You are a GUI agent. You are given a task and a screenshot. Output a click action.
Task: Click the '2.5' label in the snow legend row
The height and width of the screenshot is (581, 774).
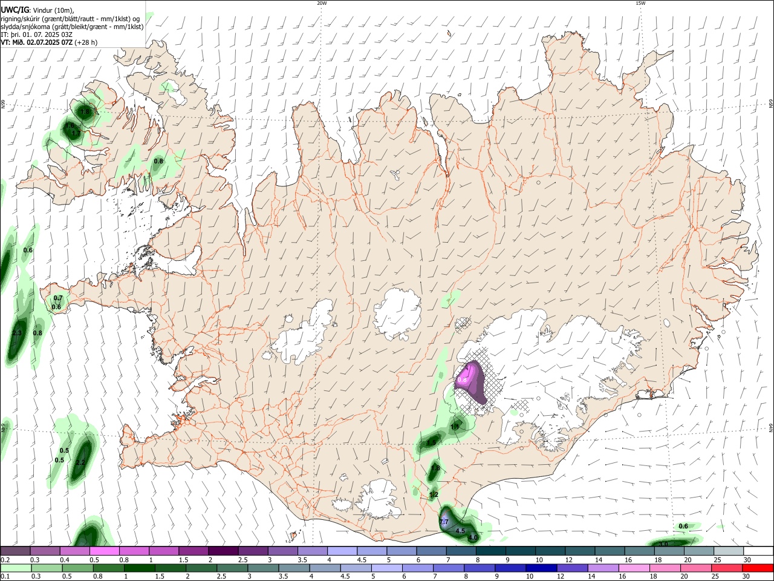tap(242, 560)
